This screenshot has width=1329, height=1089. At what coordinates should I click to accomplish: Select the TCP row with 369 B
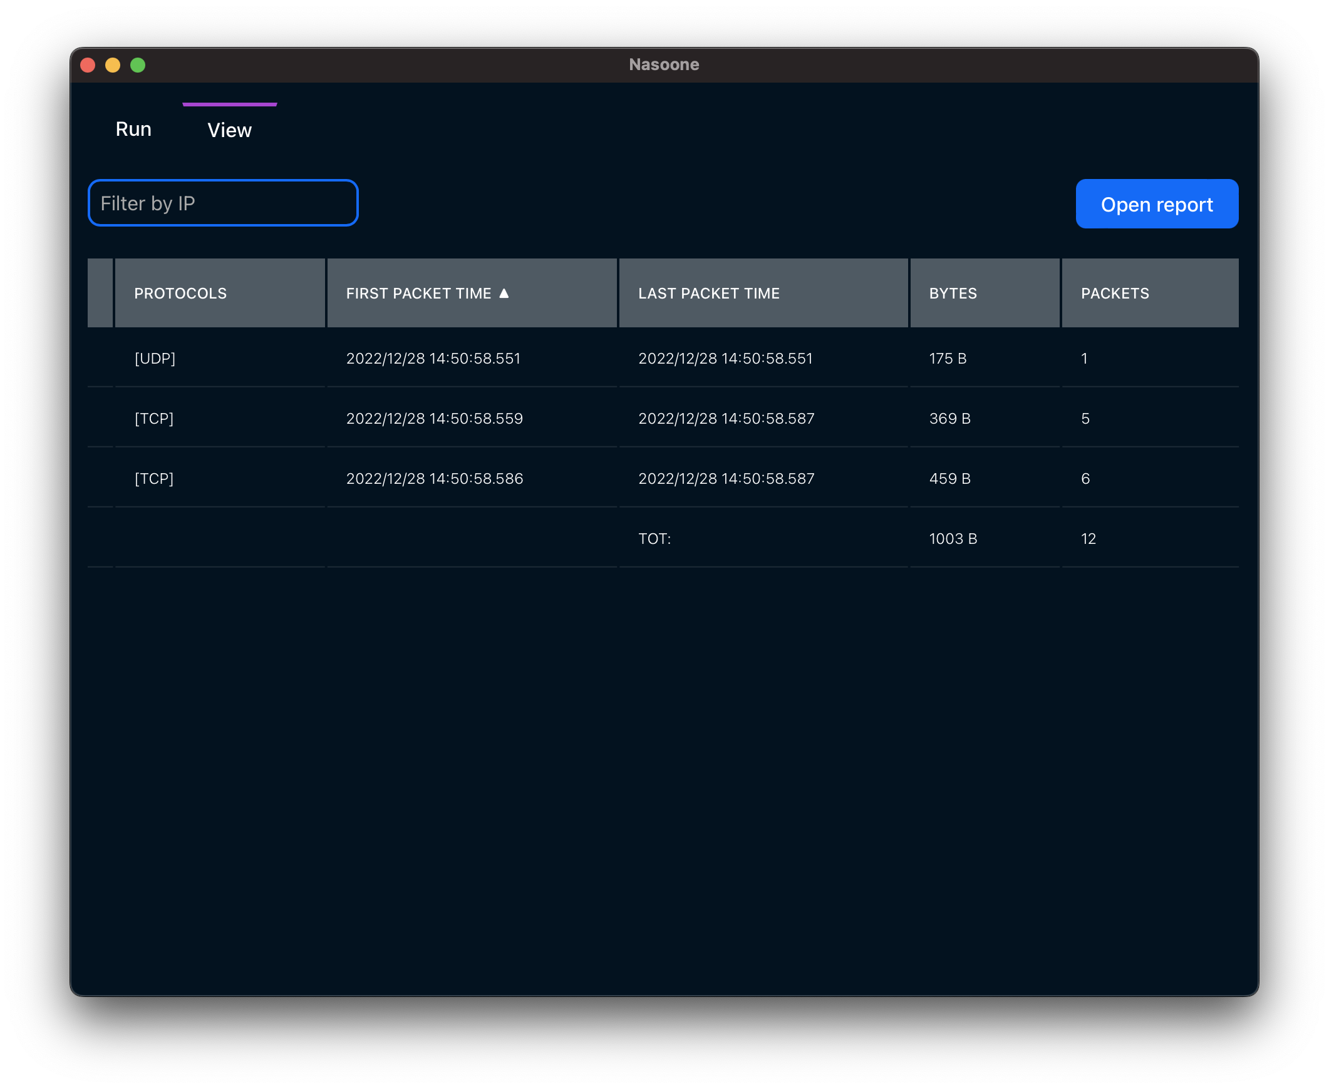click(x=154, y=419)
